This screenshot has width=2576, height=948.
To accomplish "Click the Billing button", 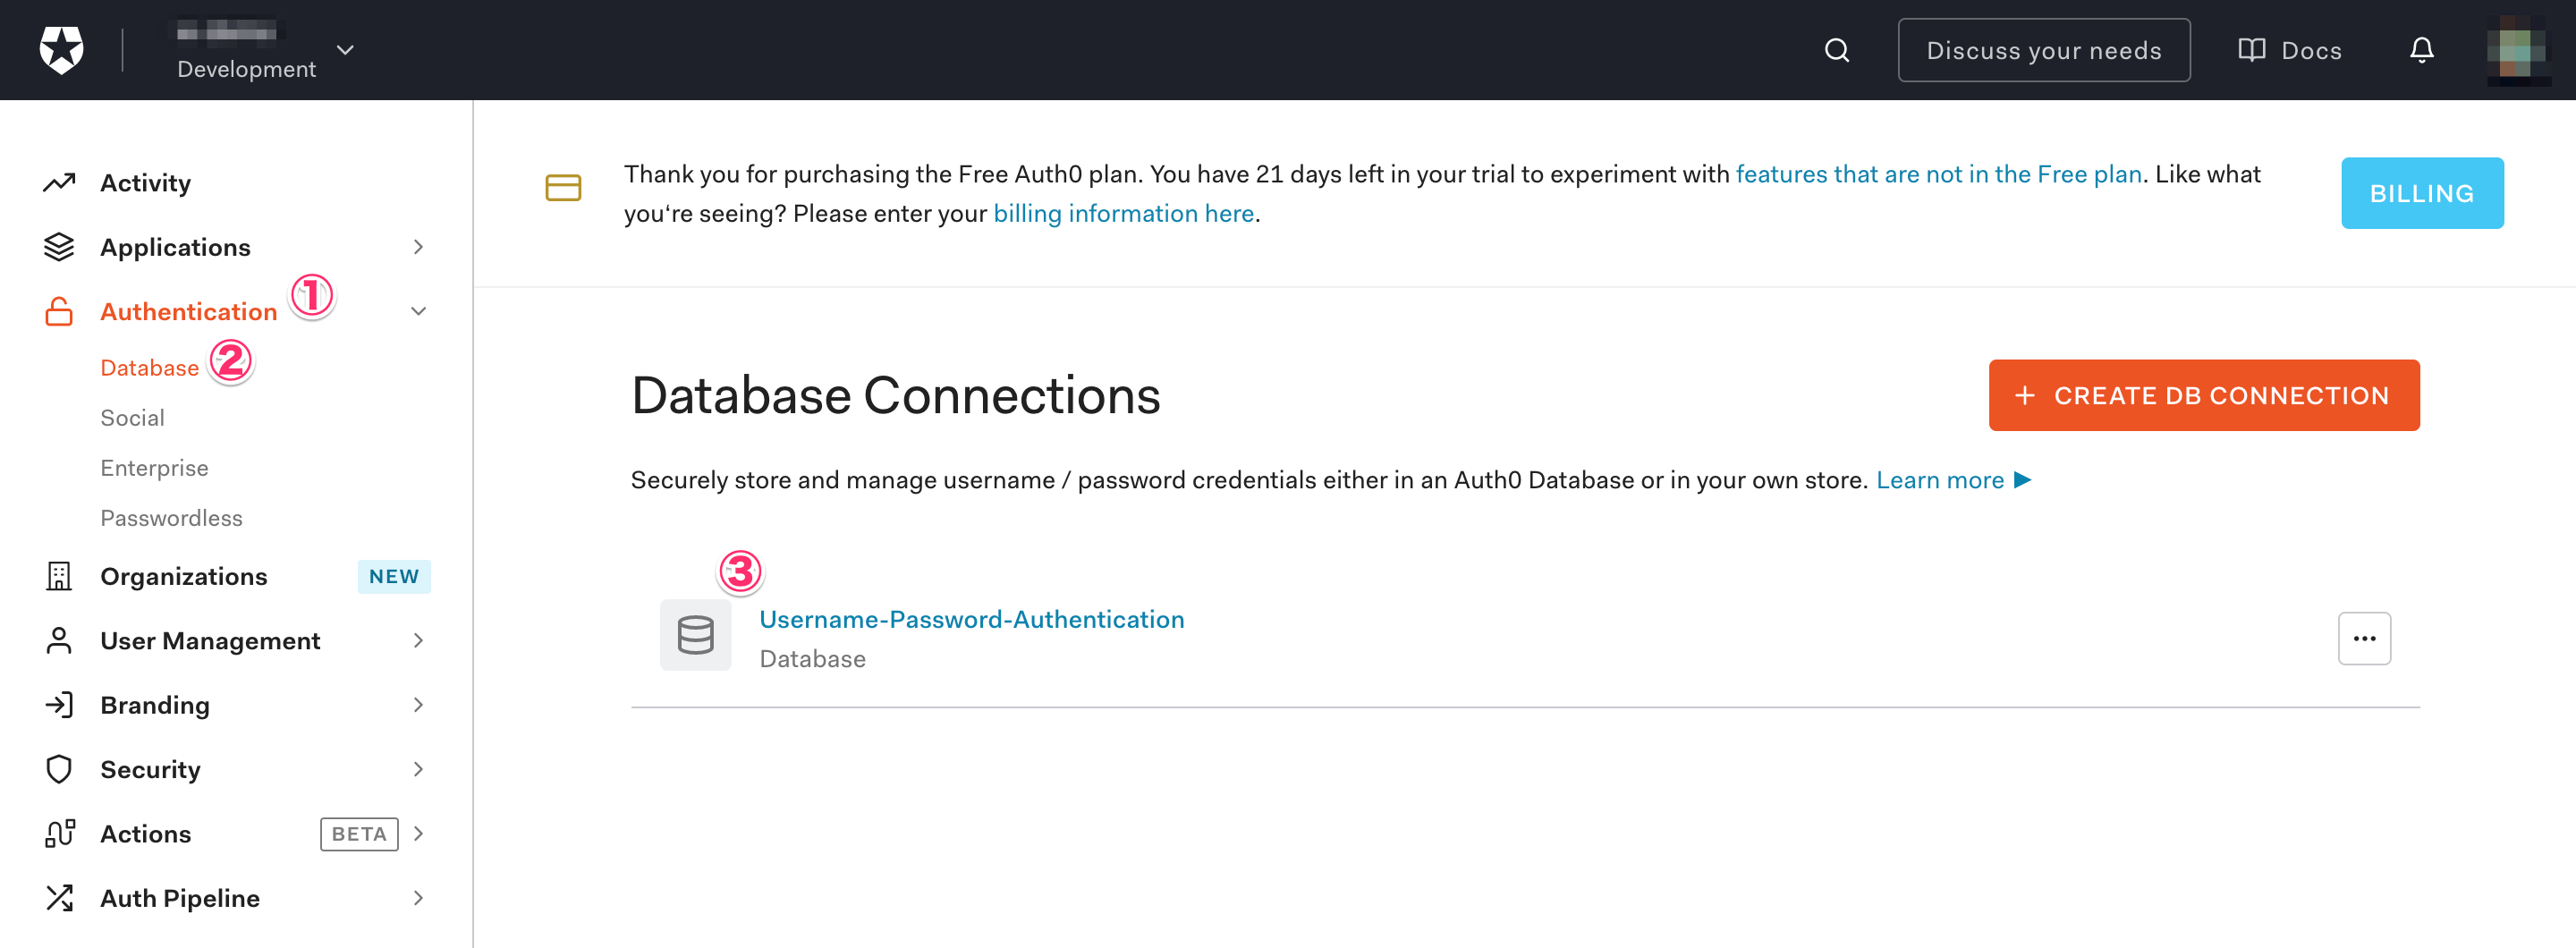I will coord(2421,193).
